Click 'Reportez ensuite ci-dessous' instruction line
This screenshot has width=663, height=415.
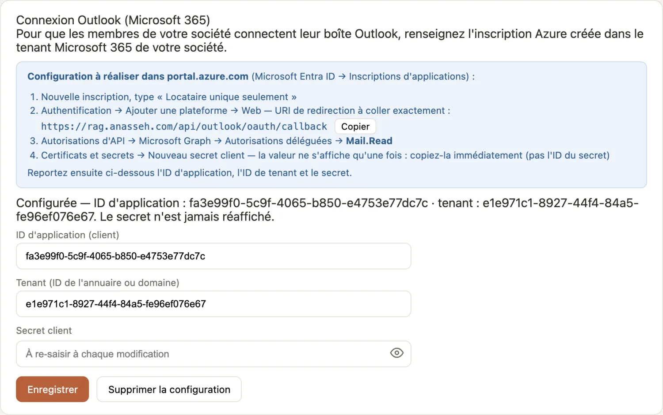pos(190,173)
